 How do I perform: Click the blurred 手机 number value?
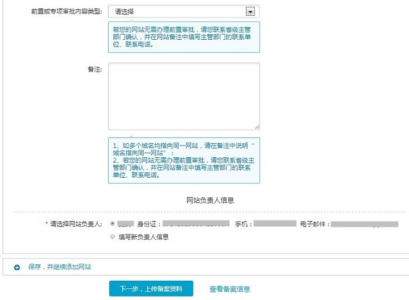[x=275, y=224]
